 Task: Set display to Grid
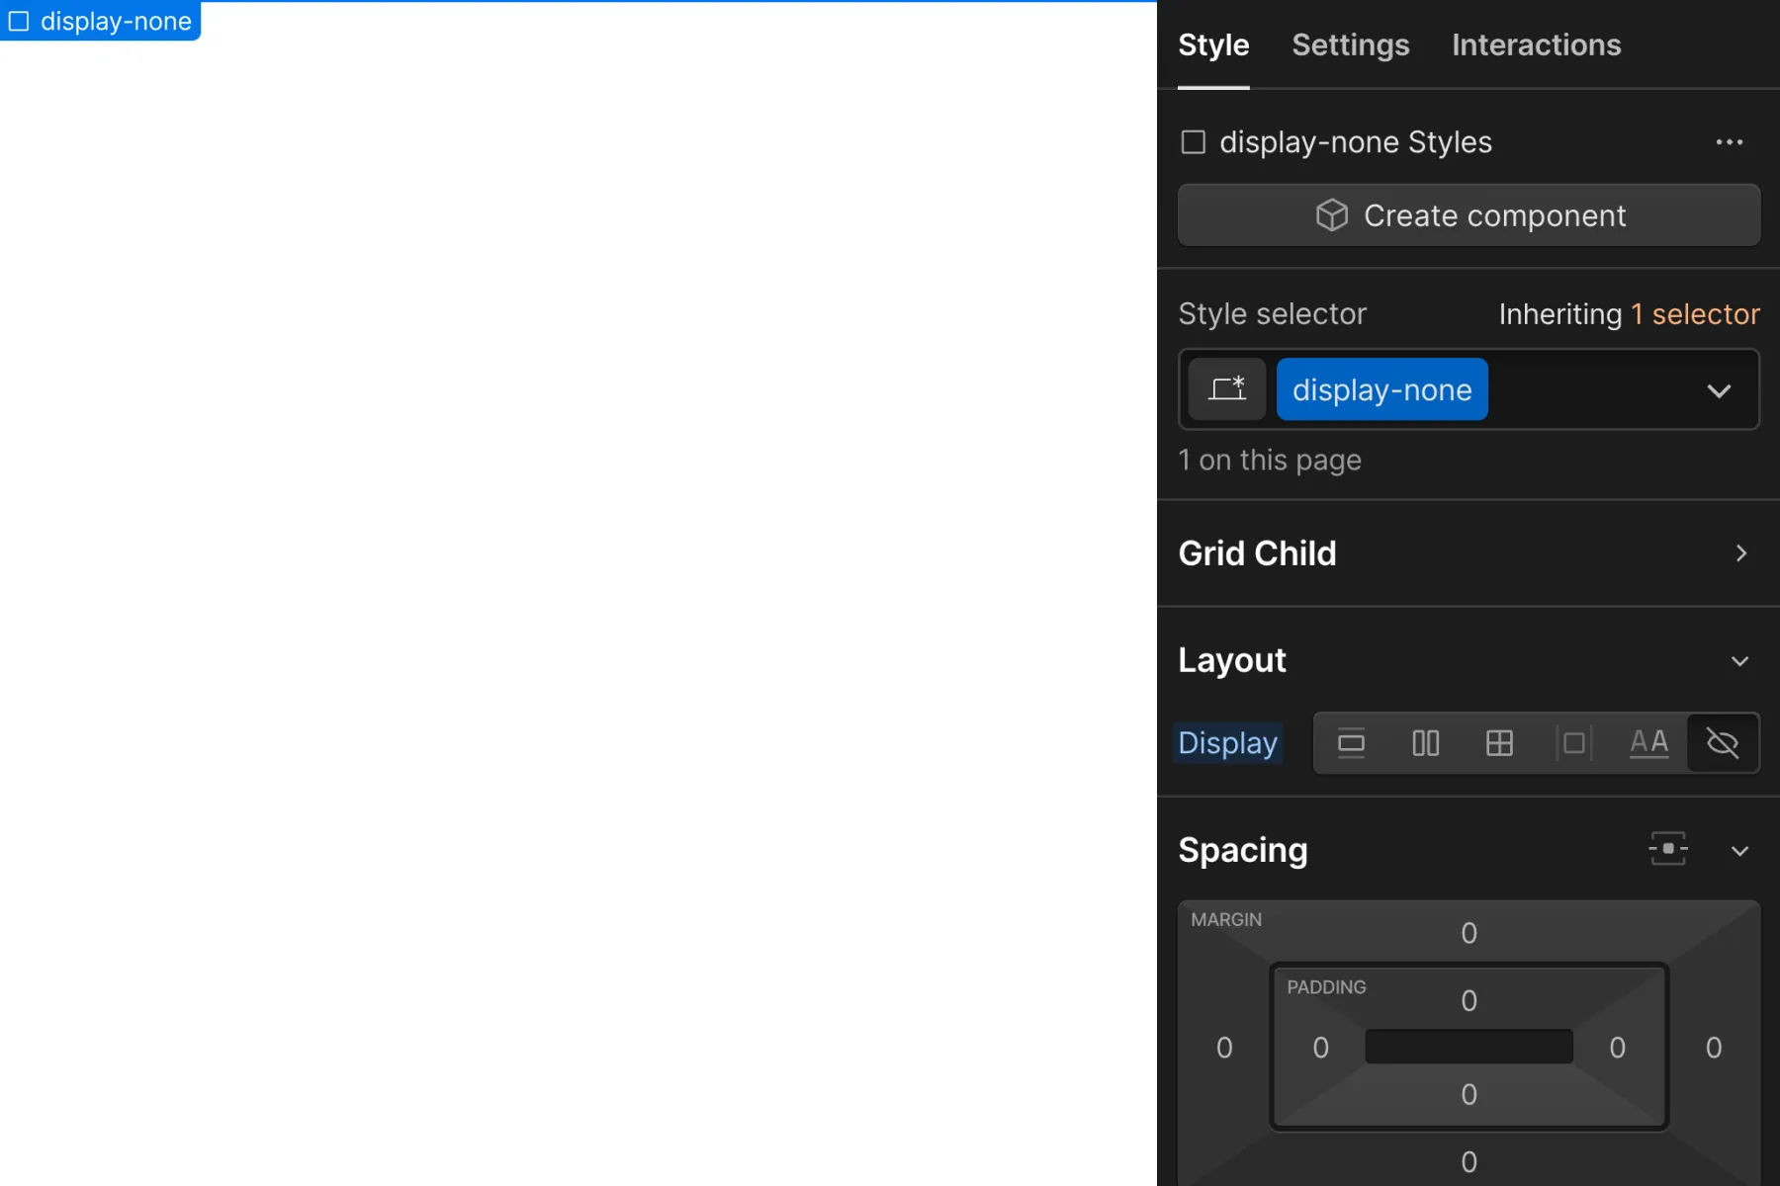pyautogui.click(x=1499, y=743)
